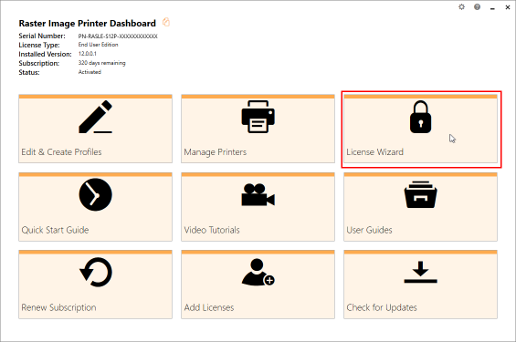The height and width of the screenshot is (342, 516).
Task: Click the circular arrow icon on Renew Subscription
Action: pyautogui.click(x=96, y=273)
